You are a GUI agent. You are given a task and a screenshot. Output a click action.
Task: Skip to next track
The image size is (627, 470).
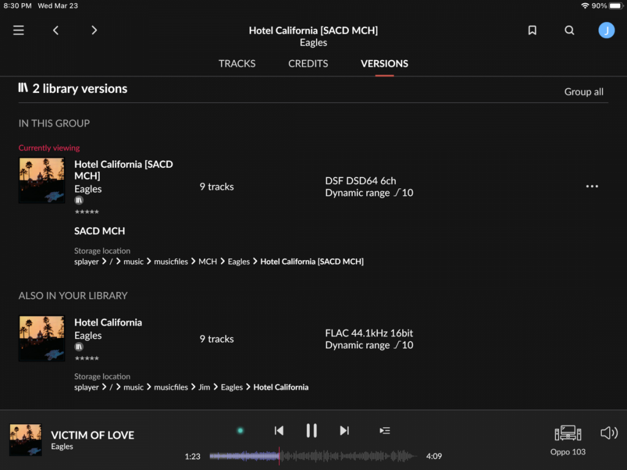tap(344, 431)
